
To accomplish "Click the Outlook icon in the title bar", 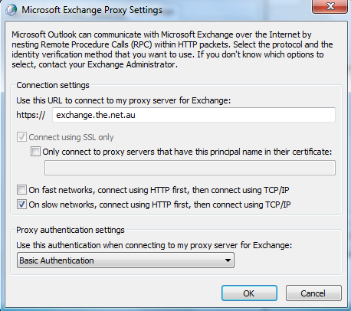I will 11,10.
